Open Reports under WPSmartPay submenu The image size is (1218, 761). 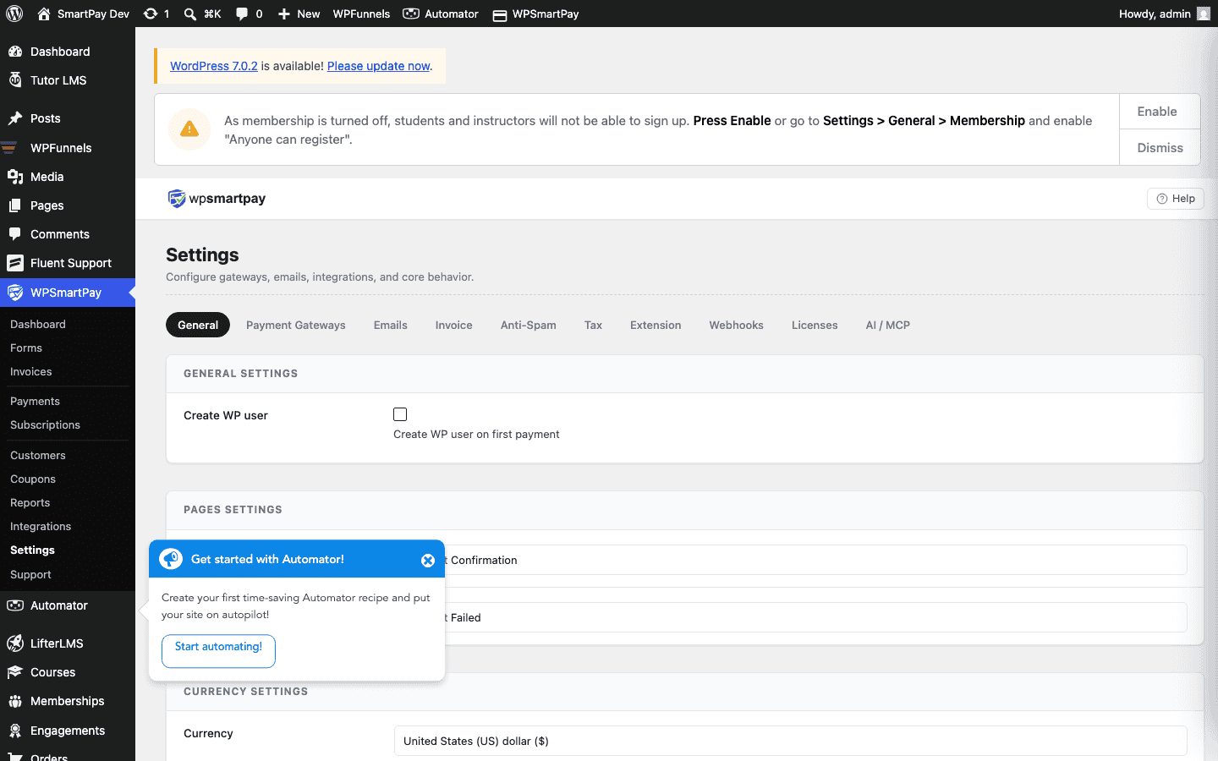[30, 502]
